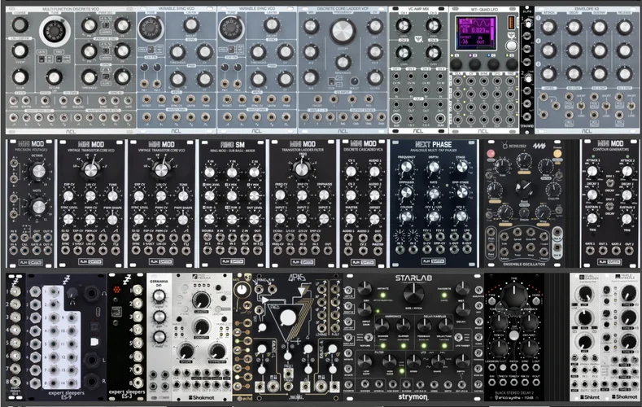Click the L output jack on ES-9
The width and height of the screenshot is (642, 407).
coord(90,361)
